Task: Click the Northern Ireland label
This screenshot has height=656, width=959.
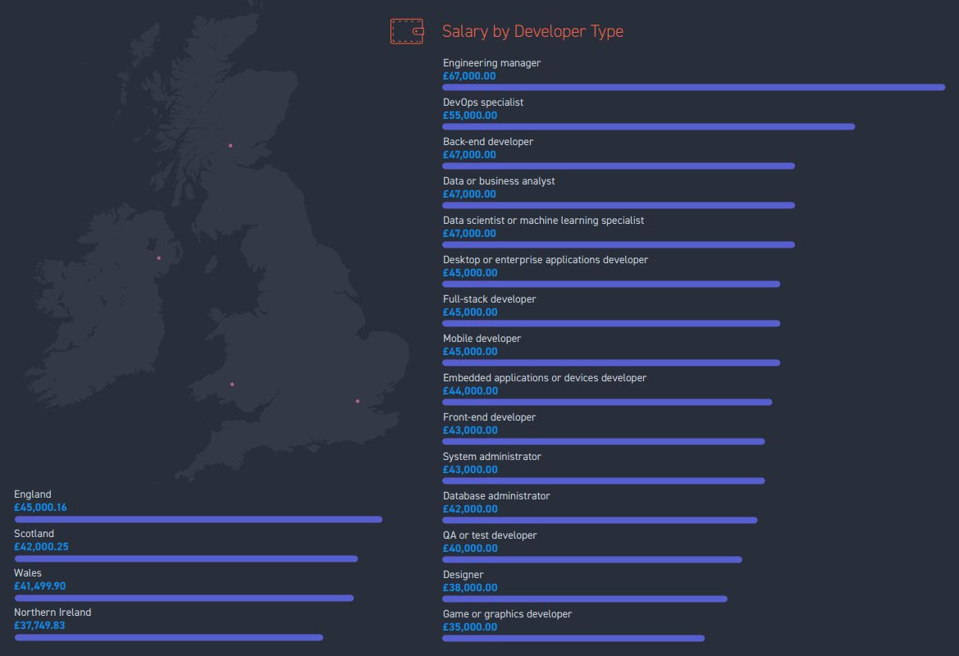Action: 53,613
